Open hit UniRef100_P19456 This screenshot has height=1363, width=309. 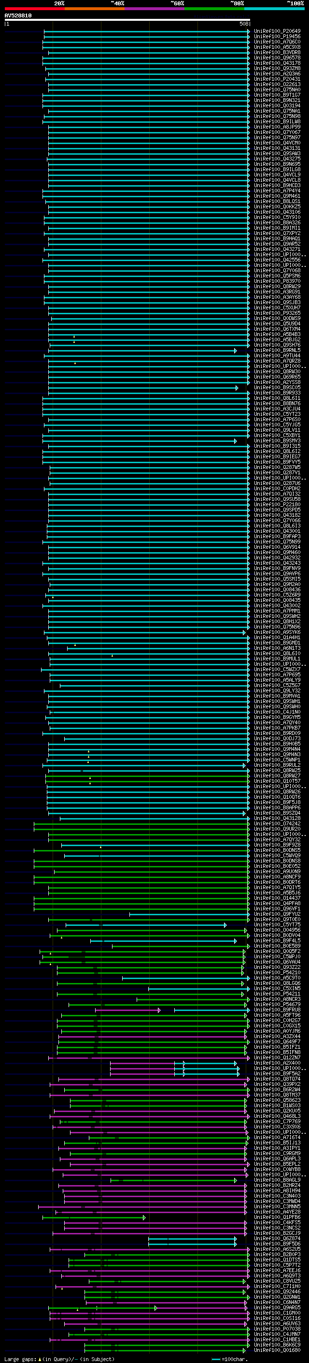(x=277, y=37)
